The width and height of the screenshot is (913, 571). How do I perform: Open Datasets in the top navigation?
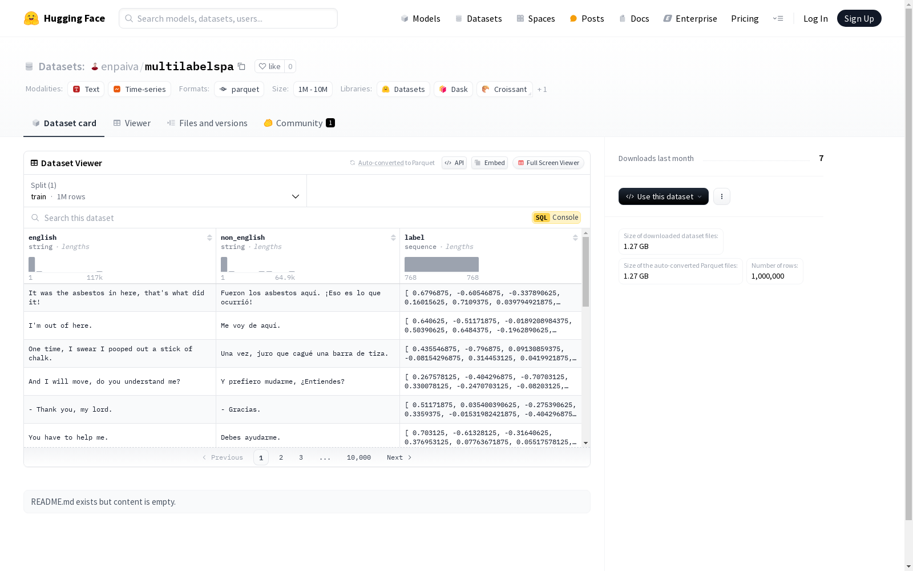[x=478, y=18]
